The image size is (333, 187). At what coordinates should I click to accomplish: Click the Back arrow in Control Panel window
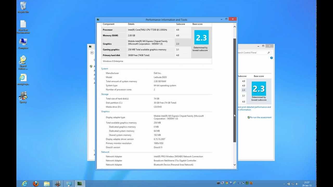tap(92, 52)
